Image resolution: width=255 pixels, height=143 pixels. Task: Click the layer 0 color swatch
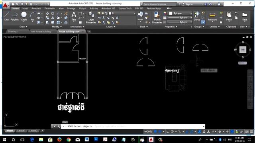click(x=110, y=13)
